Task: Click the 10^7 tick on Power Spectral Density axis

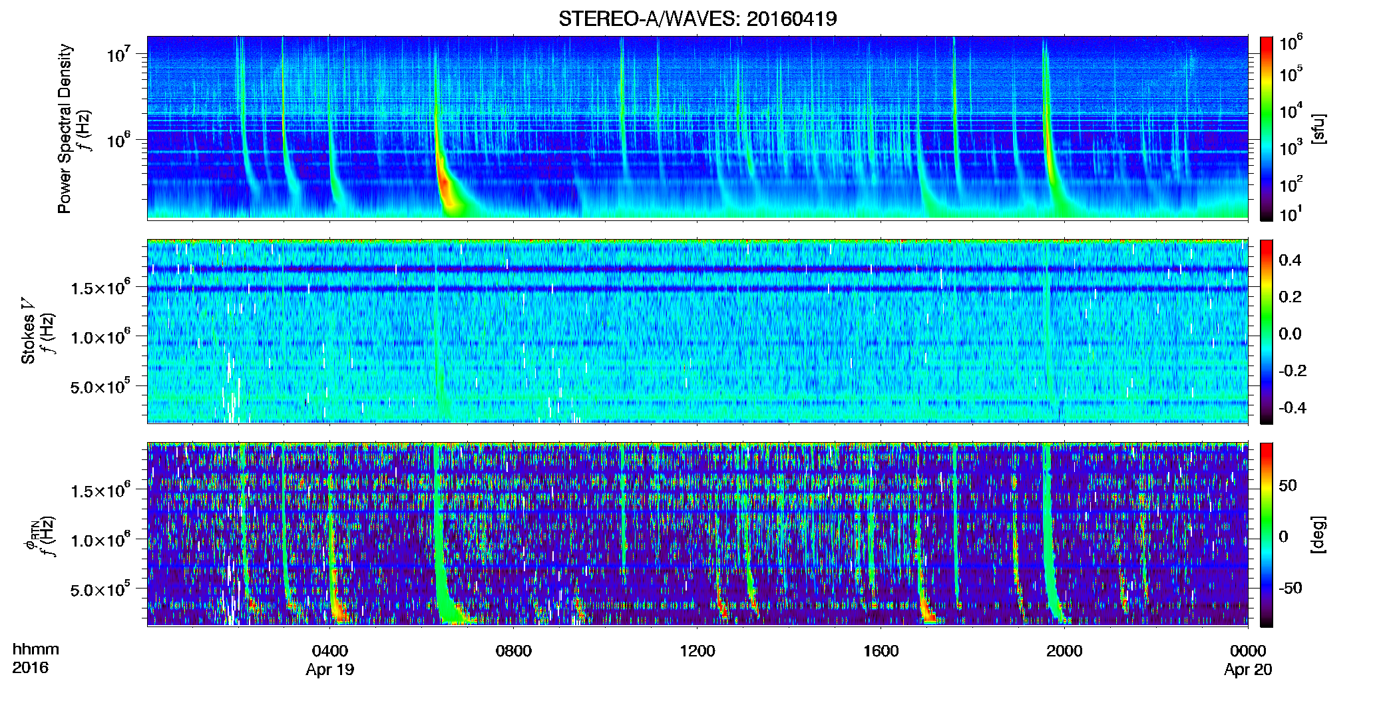Action: pyautogui.click(x=118, y=54)
